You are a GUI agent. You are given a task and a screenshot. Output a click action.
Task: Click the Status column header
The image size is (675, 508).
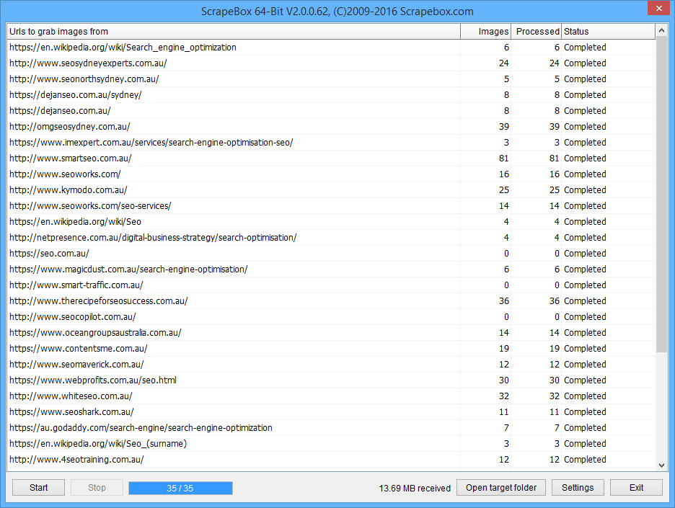tap(607, 32)
